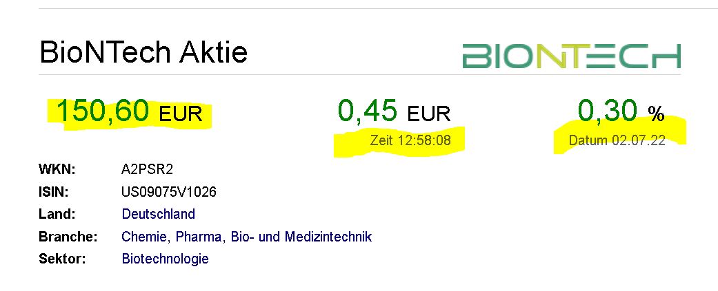Click the WKN label
The image size is (718, 291).
click(57, 169)
